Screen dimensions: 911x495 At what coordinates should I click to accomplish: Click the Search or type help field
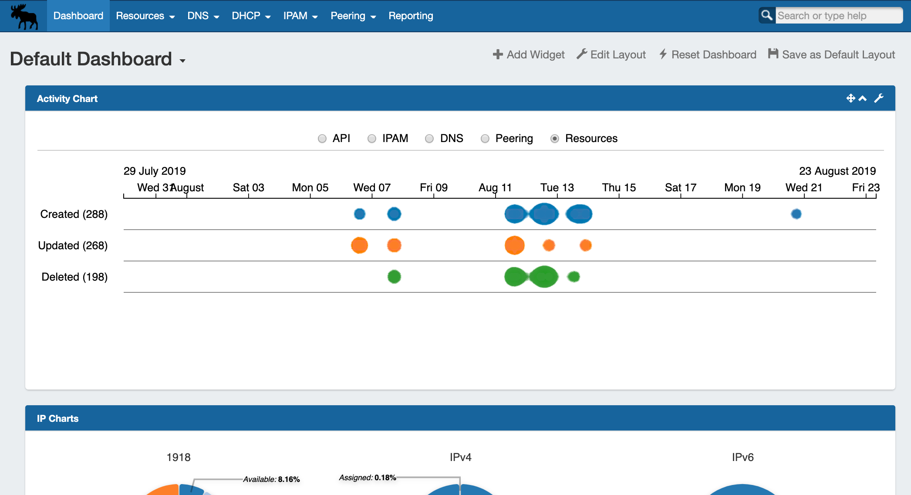(x=838, y=16)
